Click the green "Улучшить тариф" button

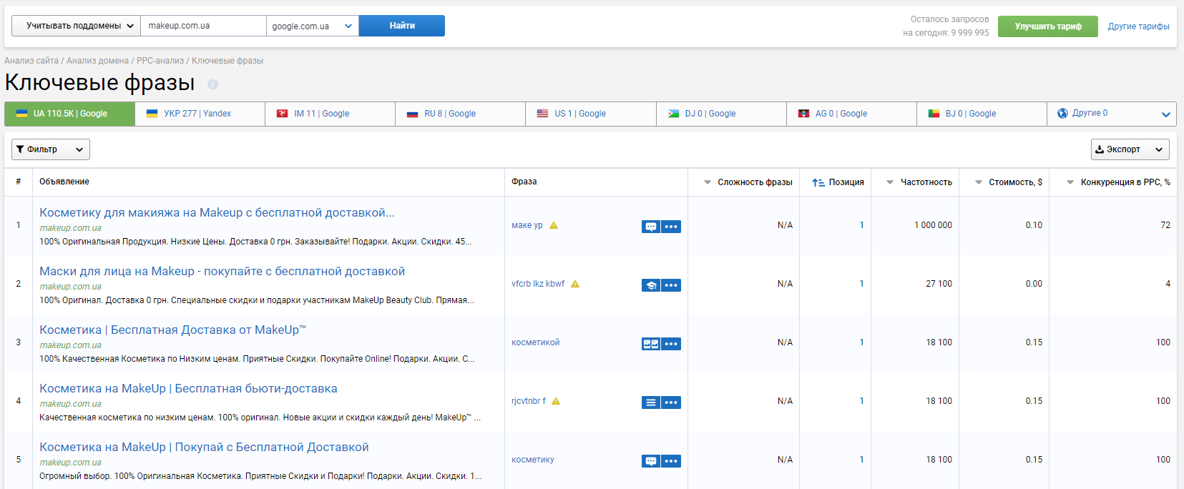(x=1048, y=26)
